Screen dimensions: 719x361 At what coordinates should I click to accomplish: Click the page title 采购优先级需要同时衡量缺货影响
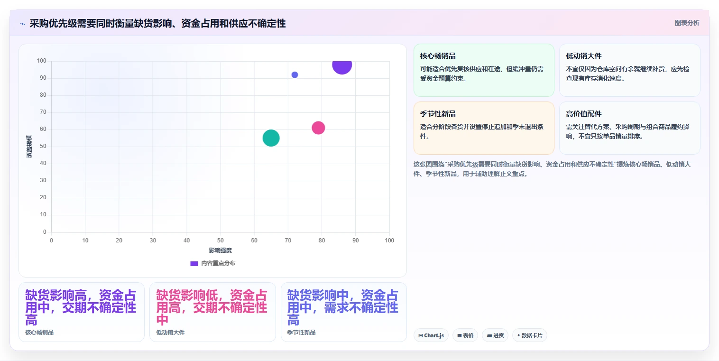[157, 24]
